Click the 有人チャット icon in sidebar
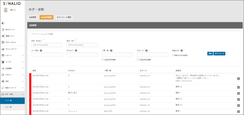This screenshot has width=244, height=115. tap(3, 29)
